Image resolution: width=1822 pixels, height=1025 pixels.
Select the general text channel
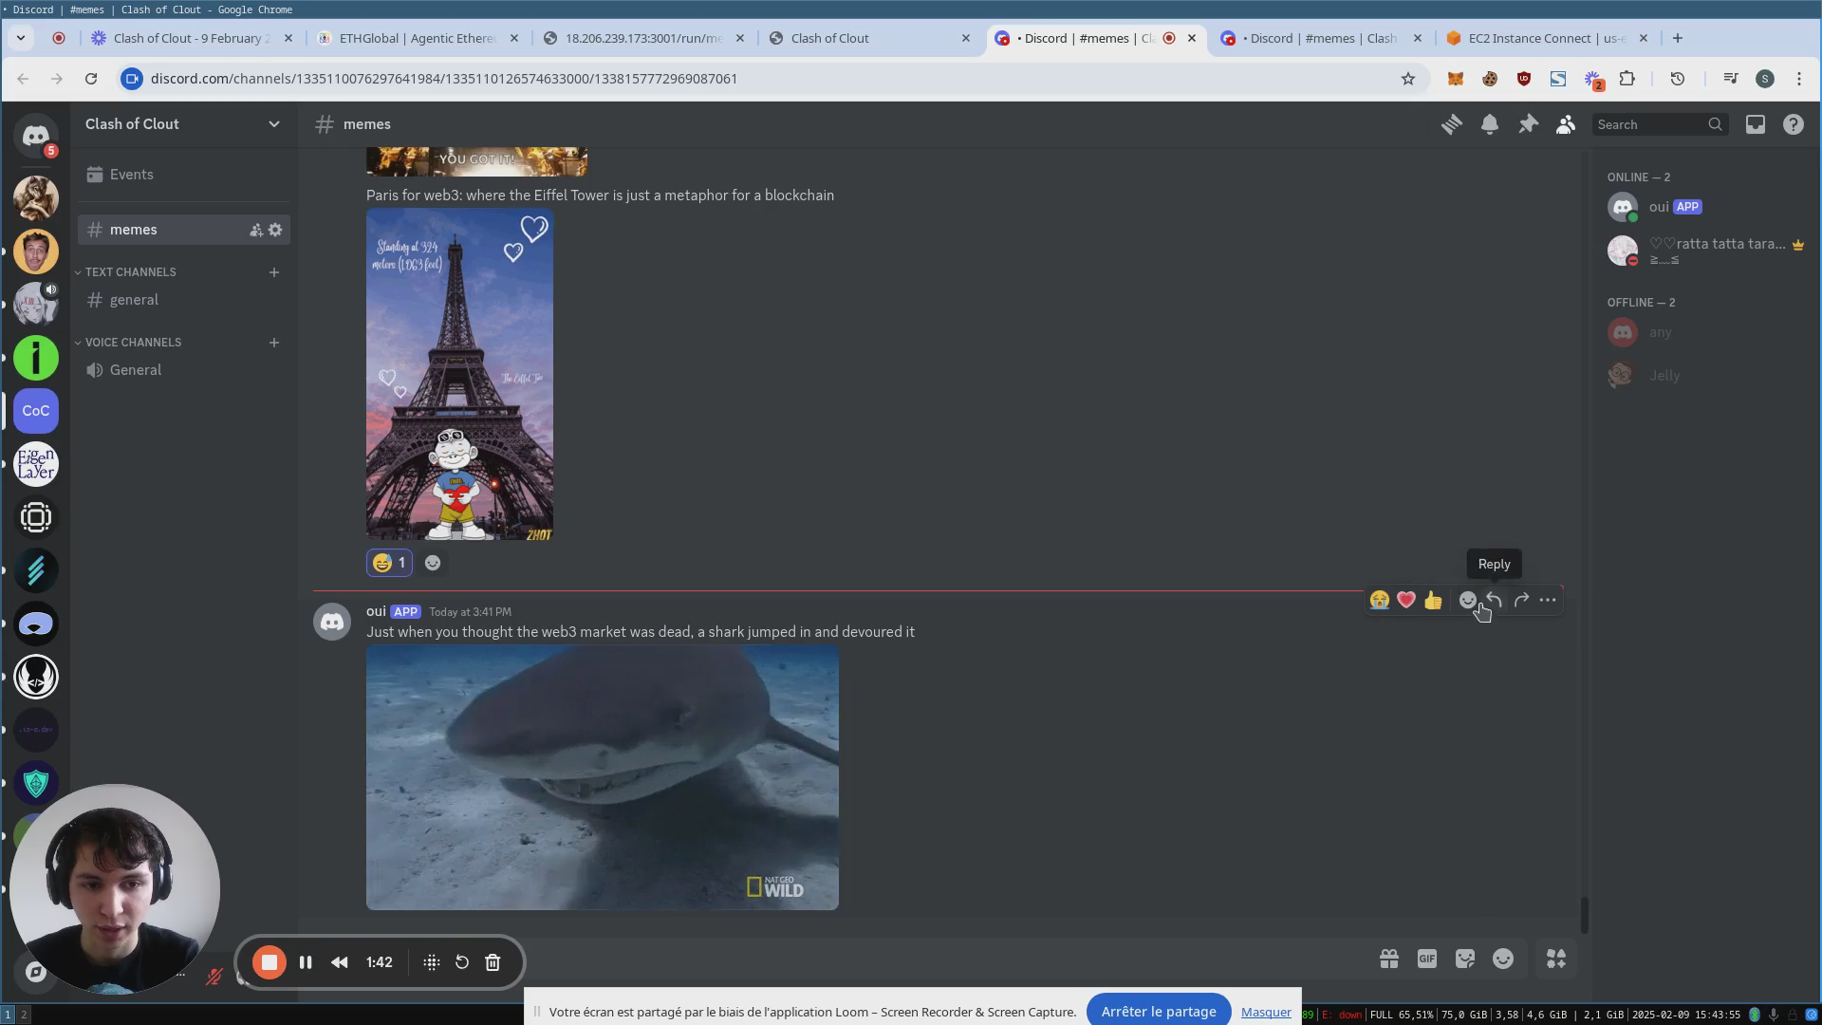coord(184,300)
